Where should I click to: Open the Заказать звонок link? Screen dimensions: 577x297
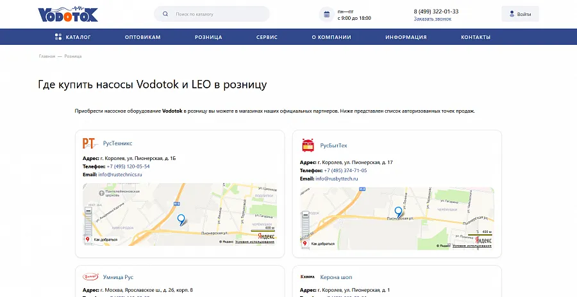pos(432,19)
